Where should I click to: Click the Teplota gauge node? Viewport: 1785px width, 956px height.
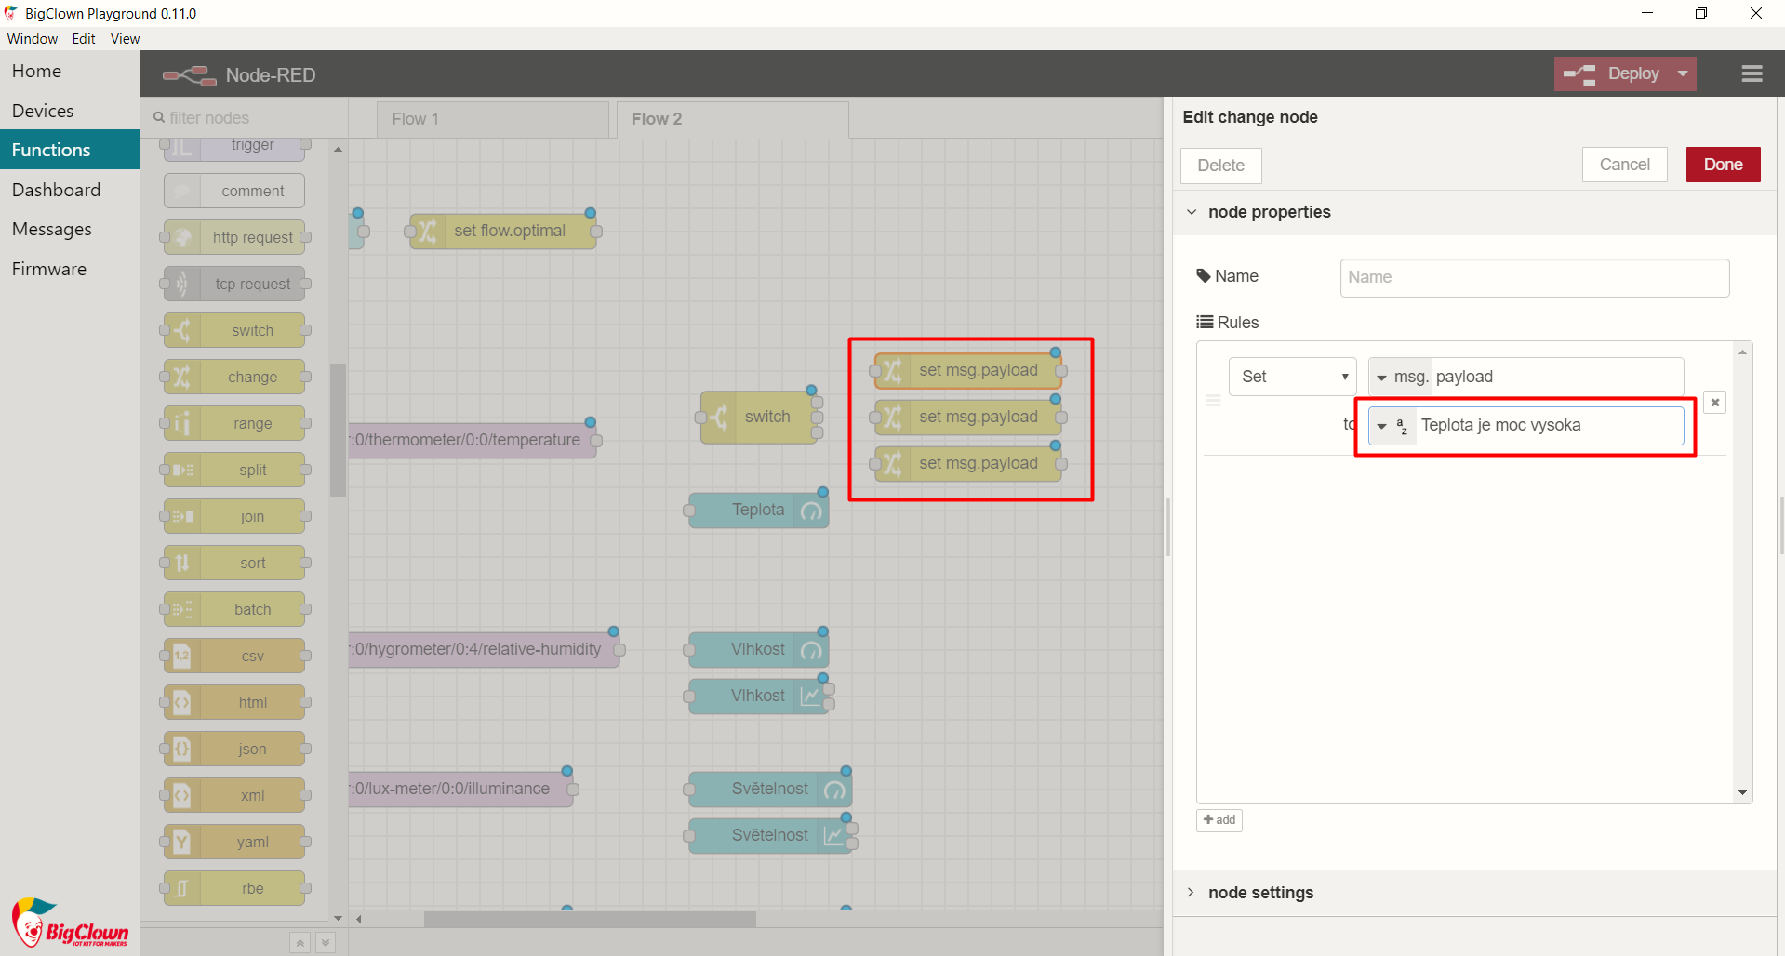coord(758,510)
